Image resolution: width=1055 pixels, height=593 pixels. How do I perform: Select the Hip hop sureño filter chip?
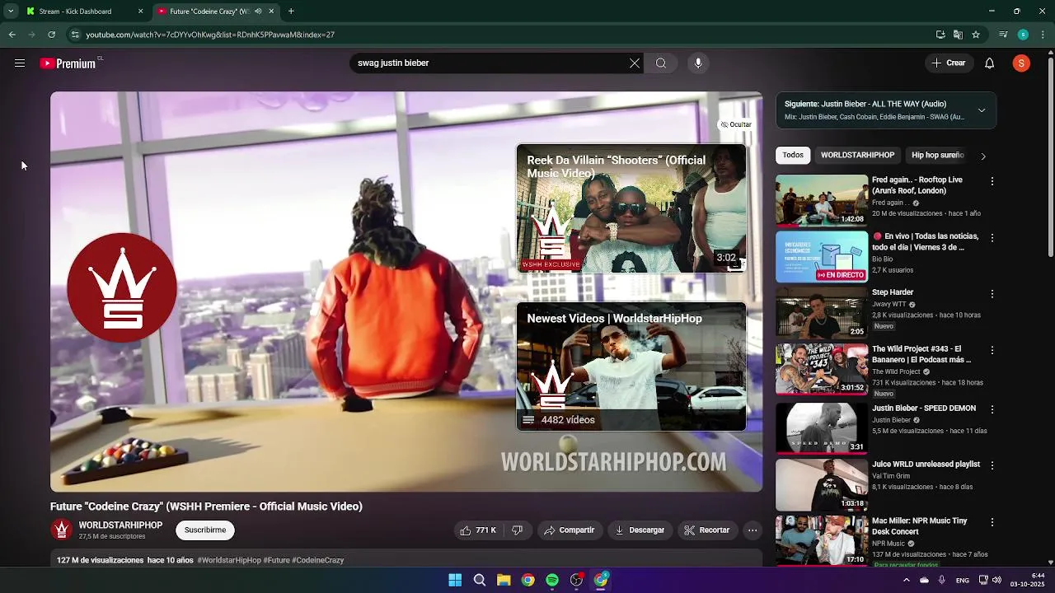(937, 156)
